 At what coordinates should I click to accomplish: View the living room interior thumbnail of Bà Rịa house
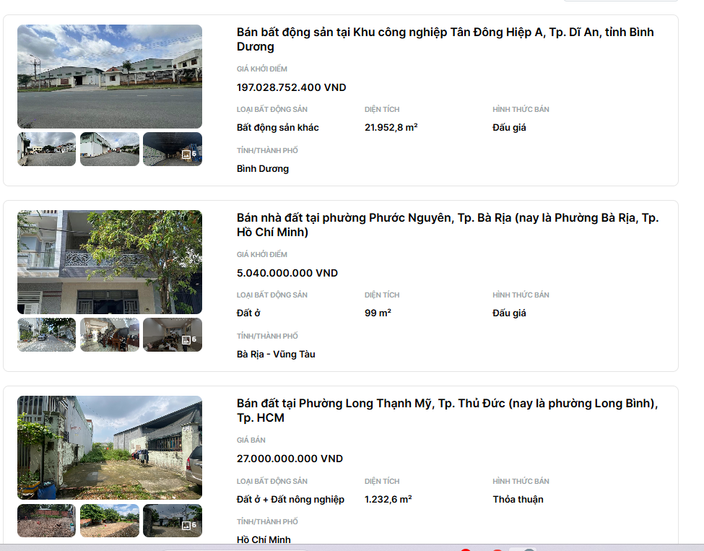tap(110, 335)
